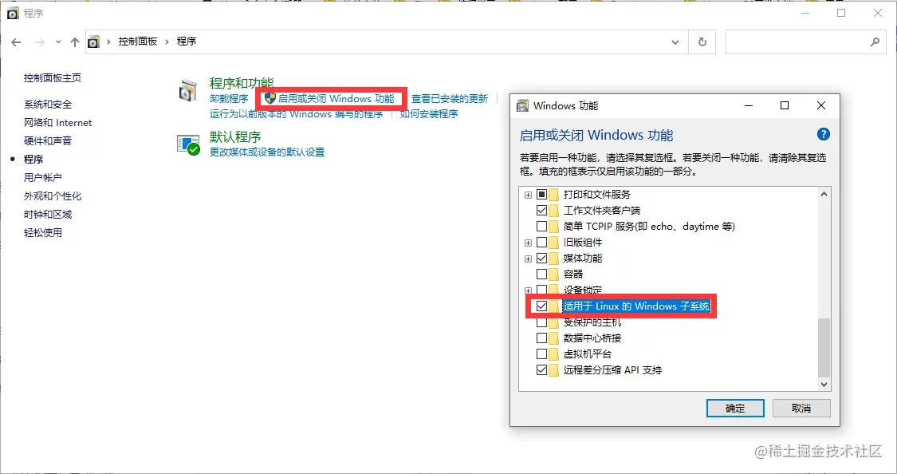Click folder icon beside 远程差分压缩 API 支持
This screenshot has height=474, width=897.
tap(554, 369)
